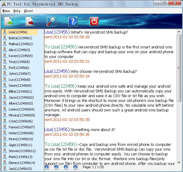Click the timestamp sent:2011-01-10 03:50:36

67,135
